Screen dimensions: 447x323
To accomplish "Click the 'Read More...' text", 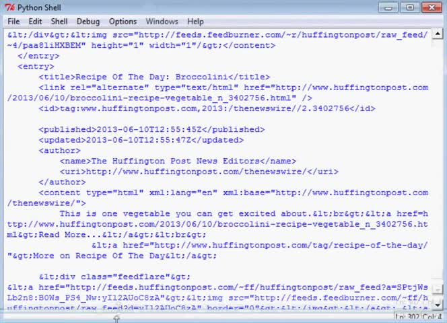I will pyautogui.click(x=70, y=235).
